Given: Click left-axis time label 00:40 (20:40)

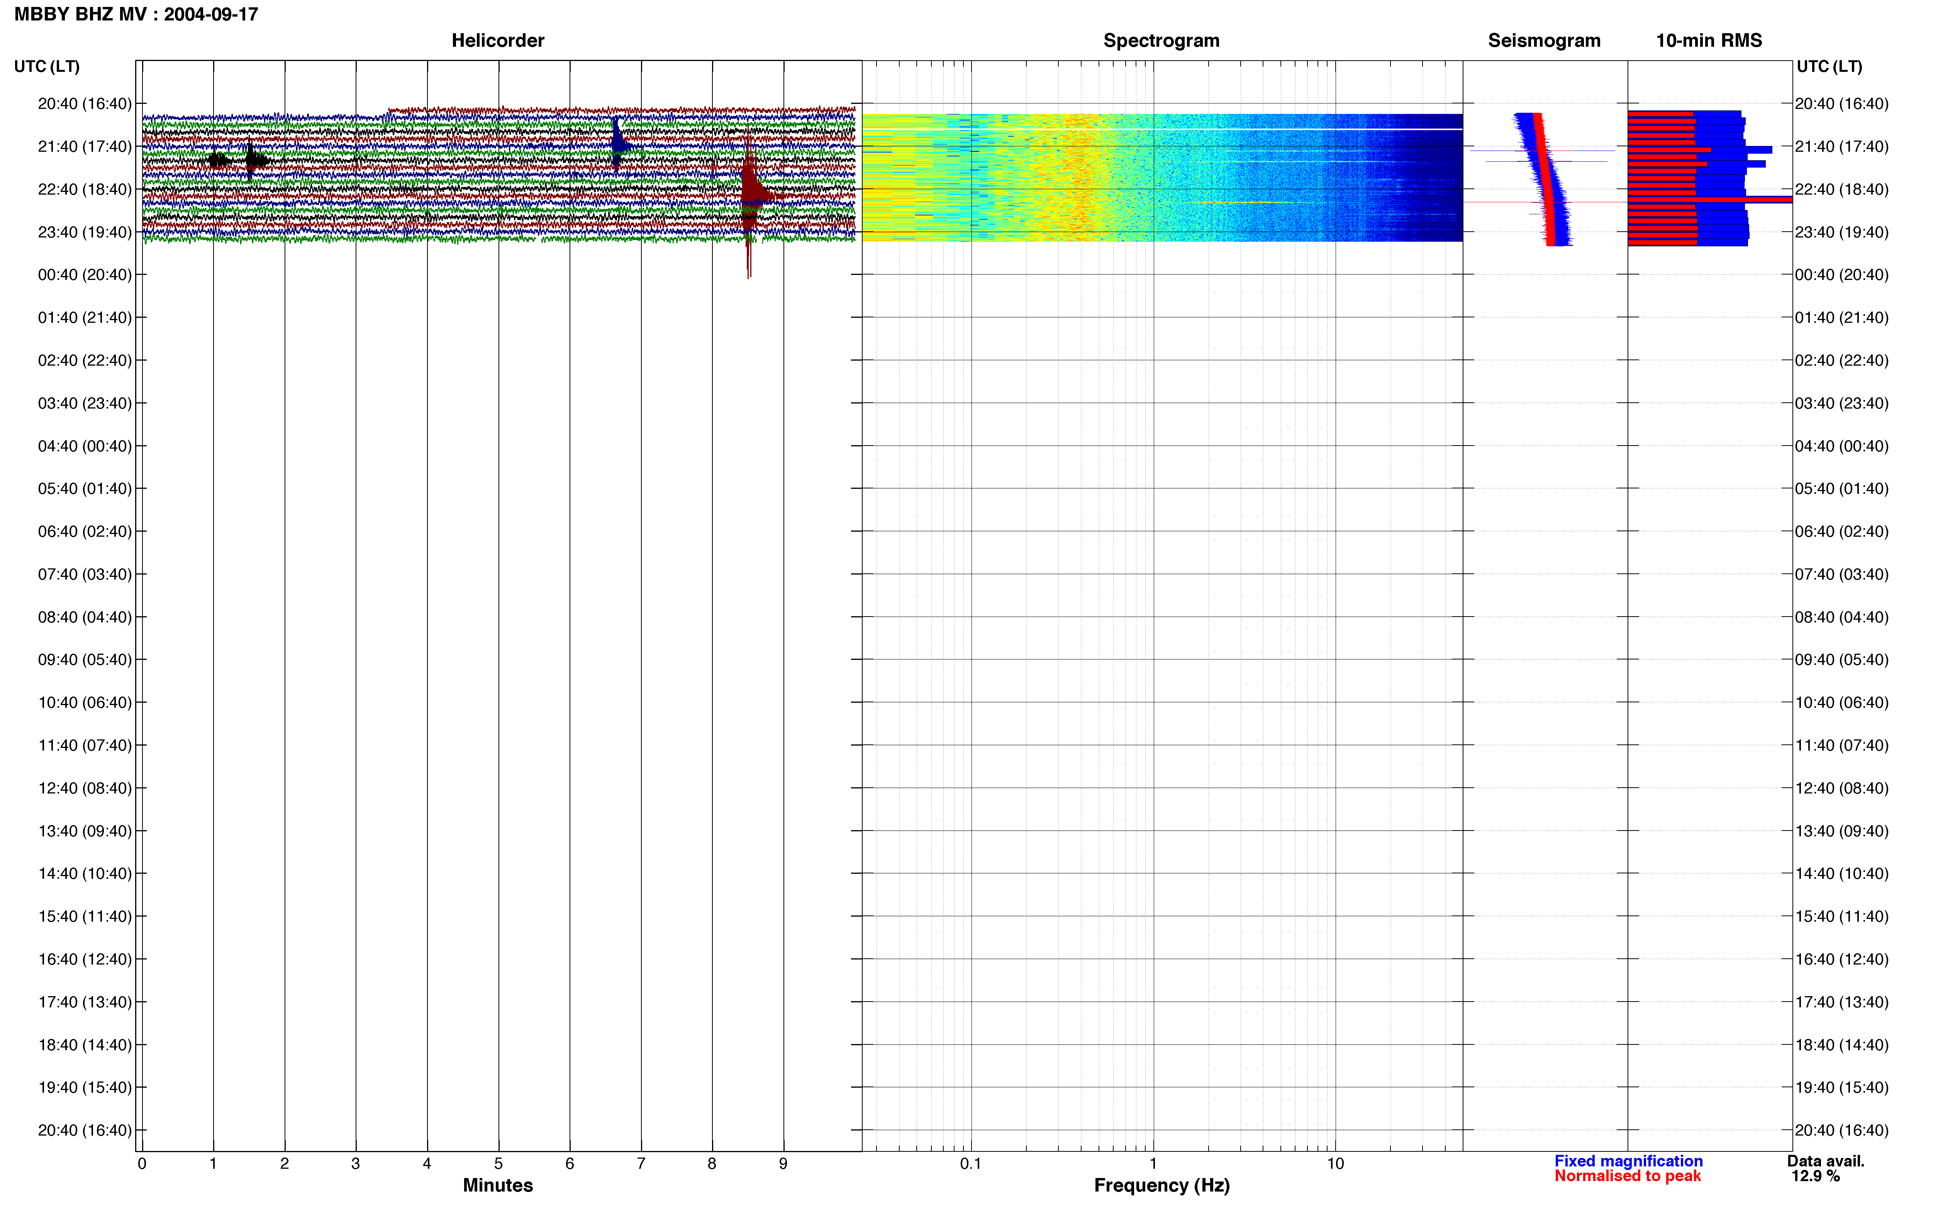Looking at the screenshot, I should [x=85, y=275].
